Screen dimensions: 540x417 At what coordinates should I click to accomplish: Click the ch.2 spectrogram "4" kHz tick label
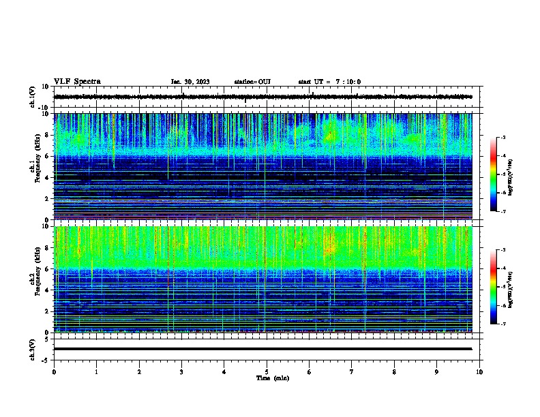click(47, 290)
